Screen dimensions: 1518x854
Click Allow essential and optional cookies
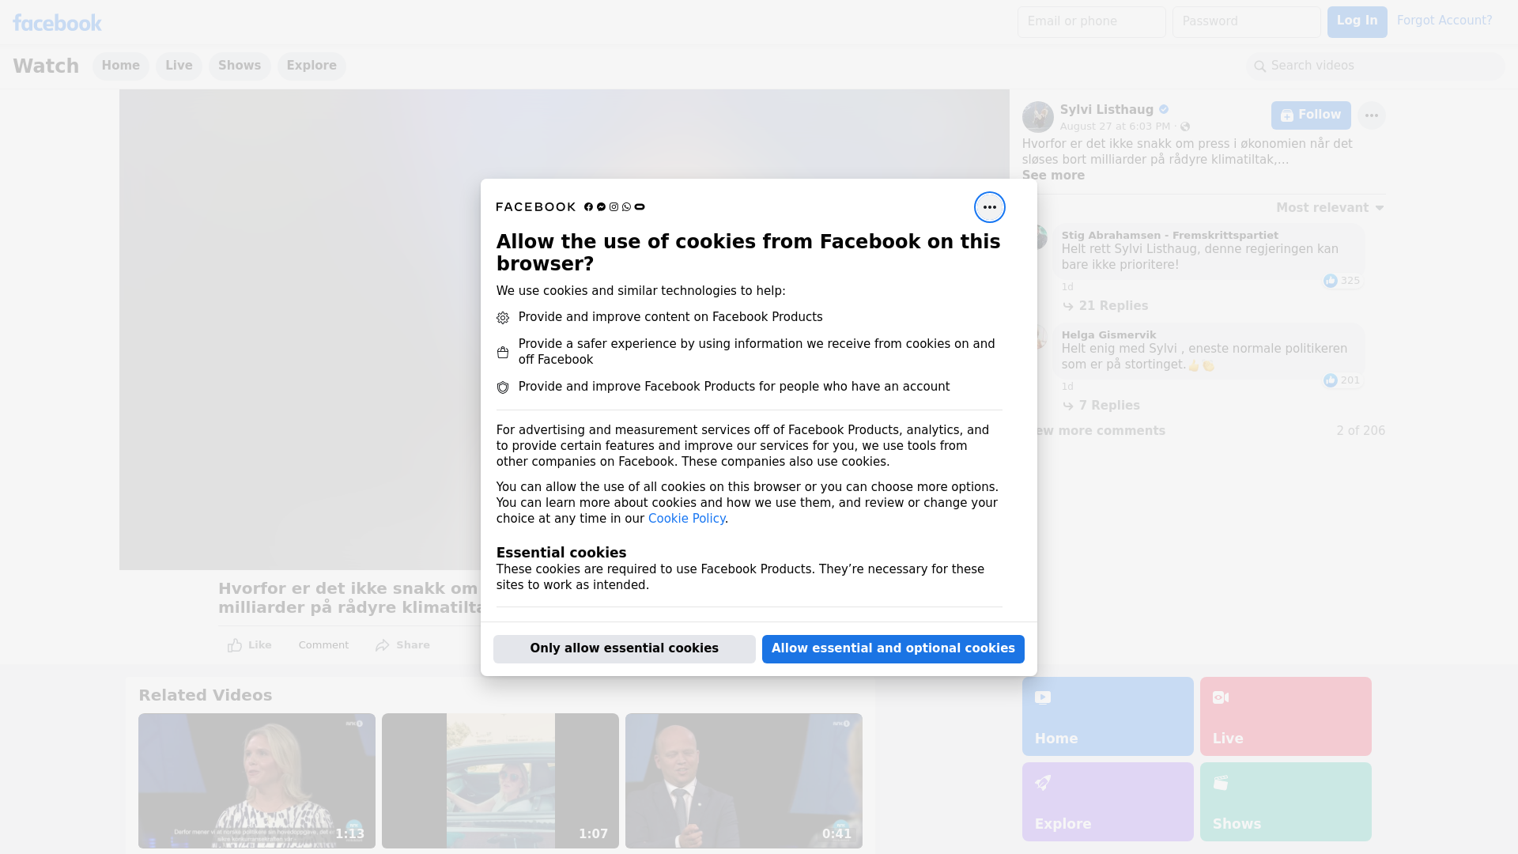click(893, 648)
